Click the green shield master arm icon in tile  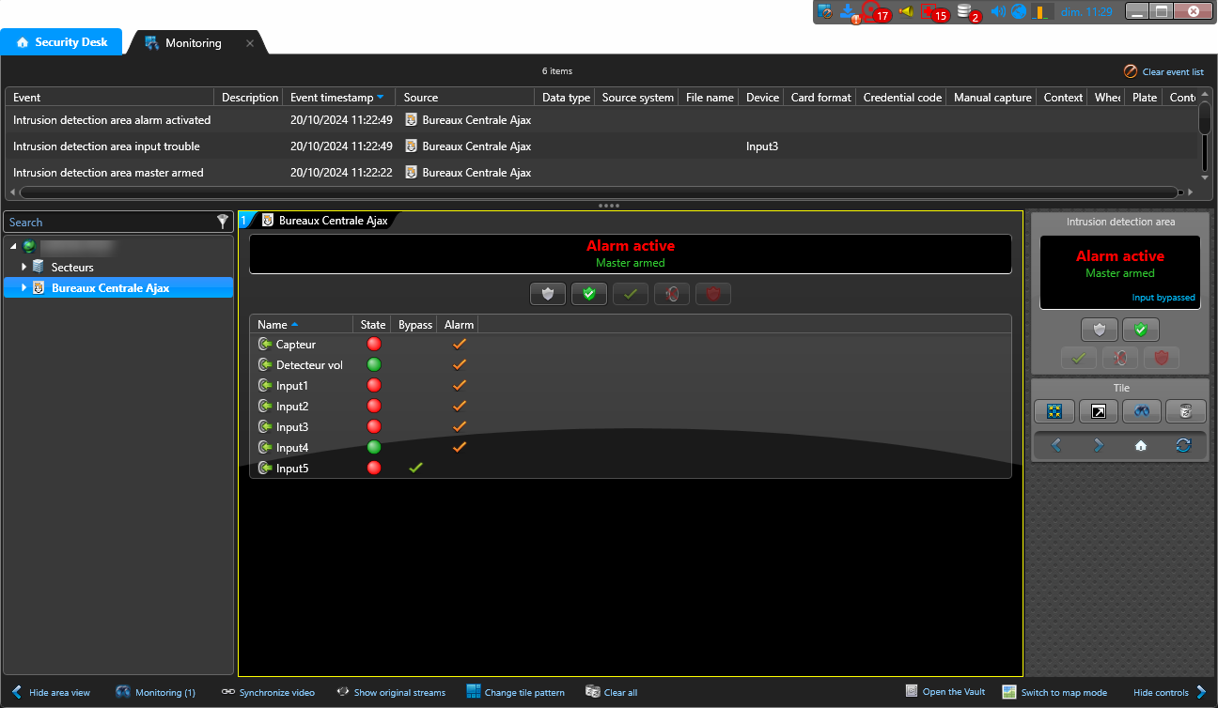click(x=589, y=294)
